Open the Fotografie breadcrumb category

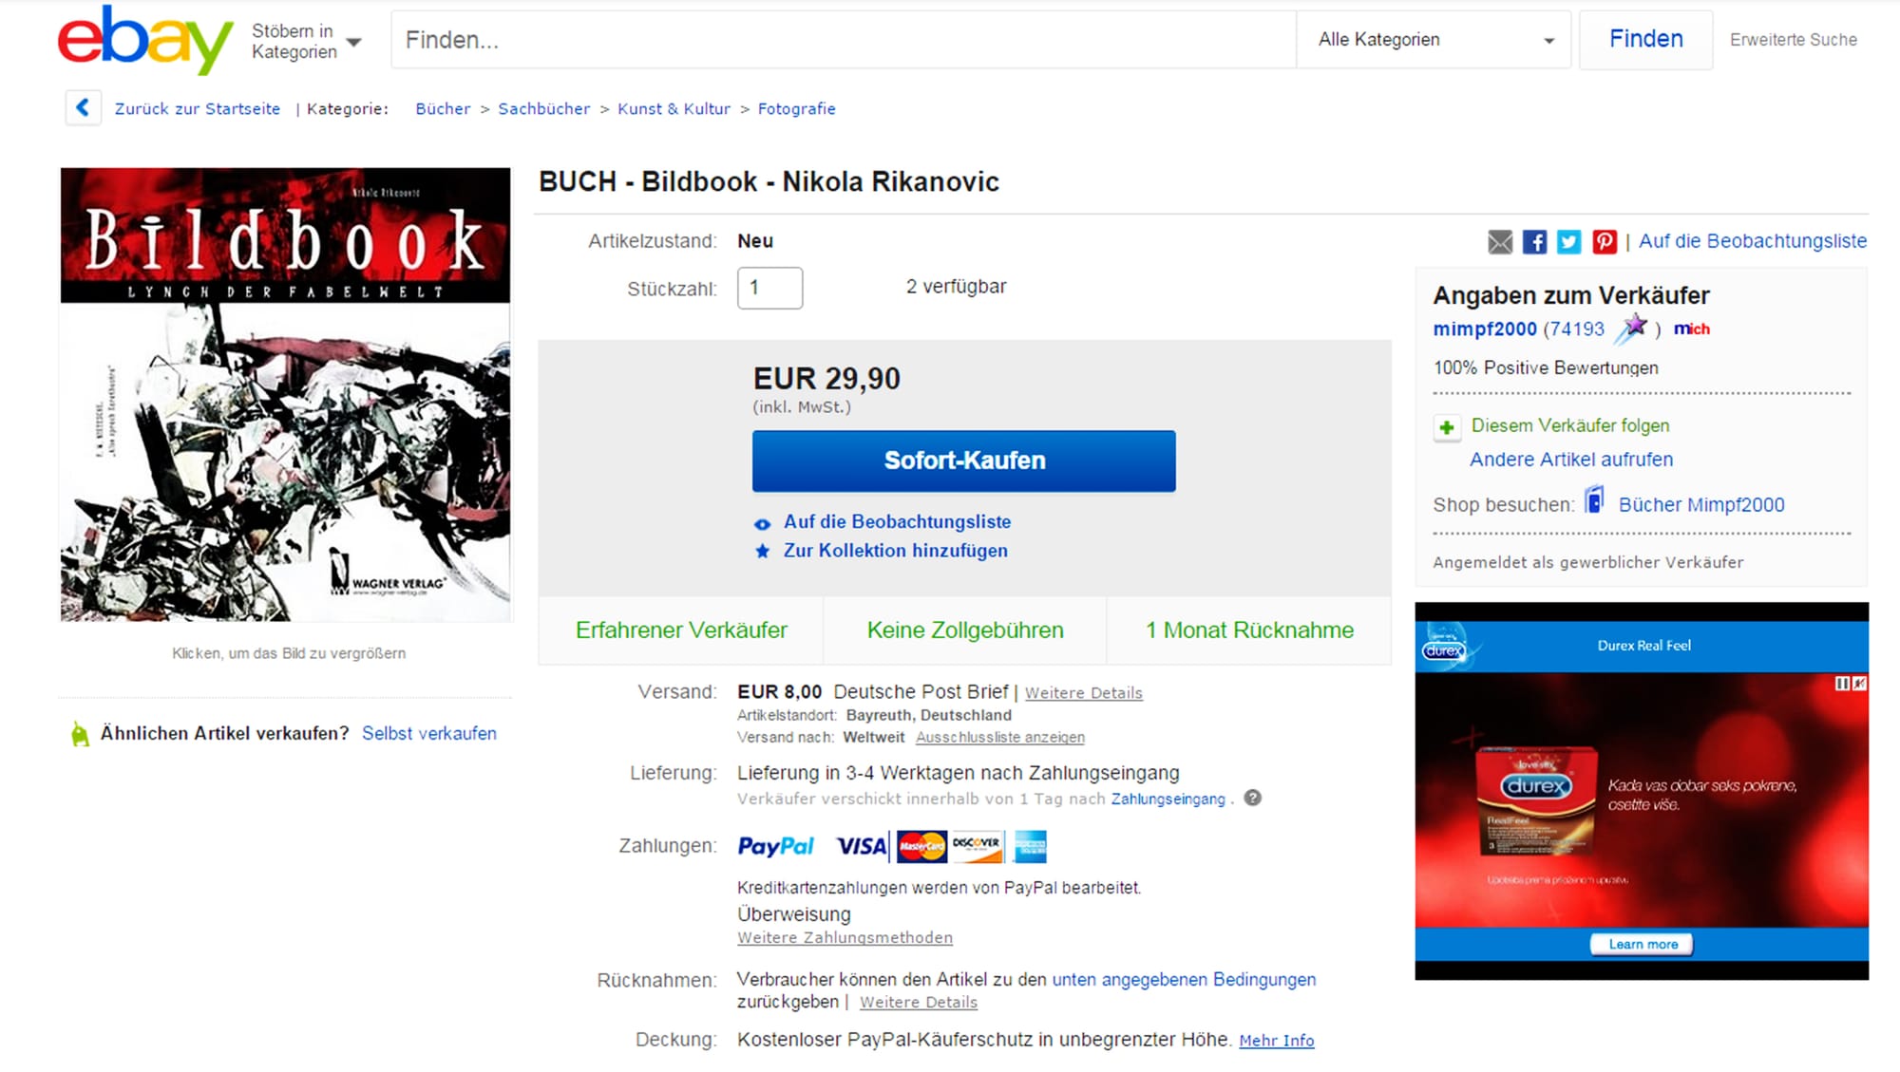(796, 109)
